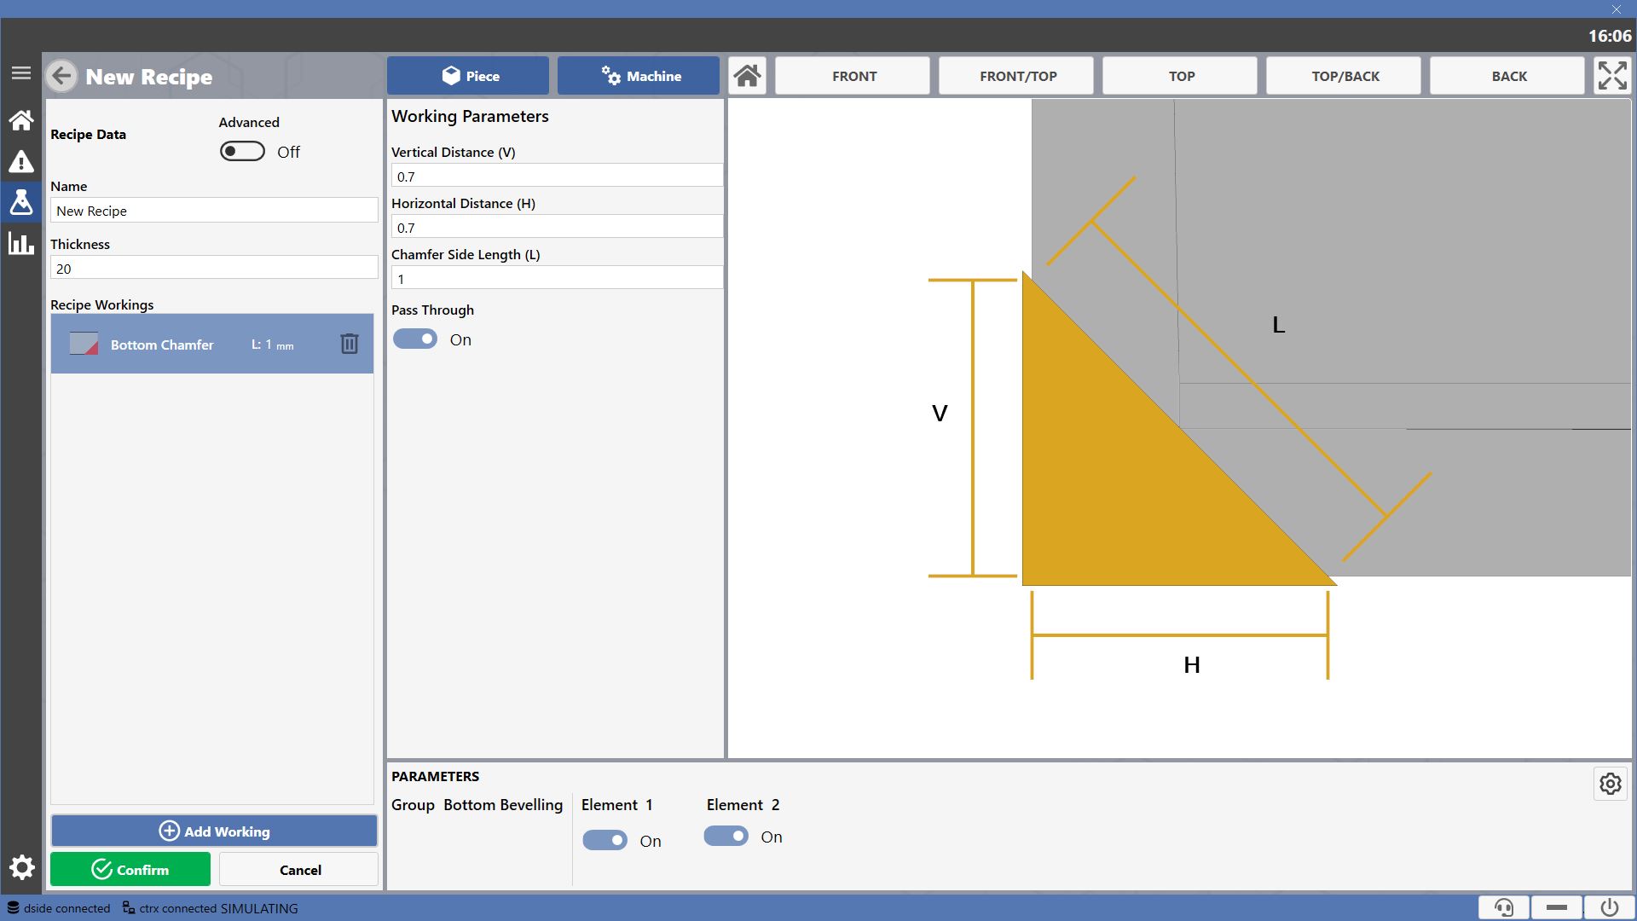This screenshot has height=921, width=1637.
Task: Open the Alarms warning triangle icon
Action: [x=21, y=161]
